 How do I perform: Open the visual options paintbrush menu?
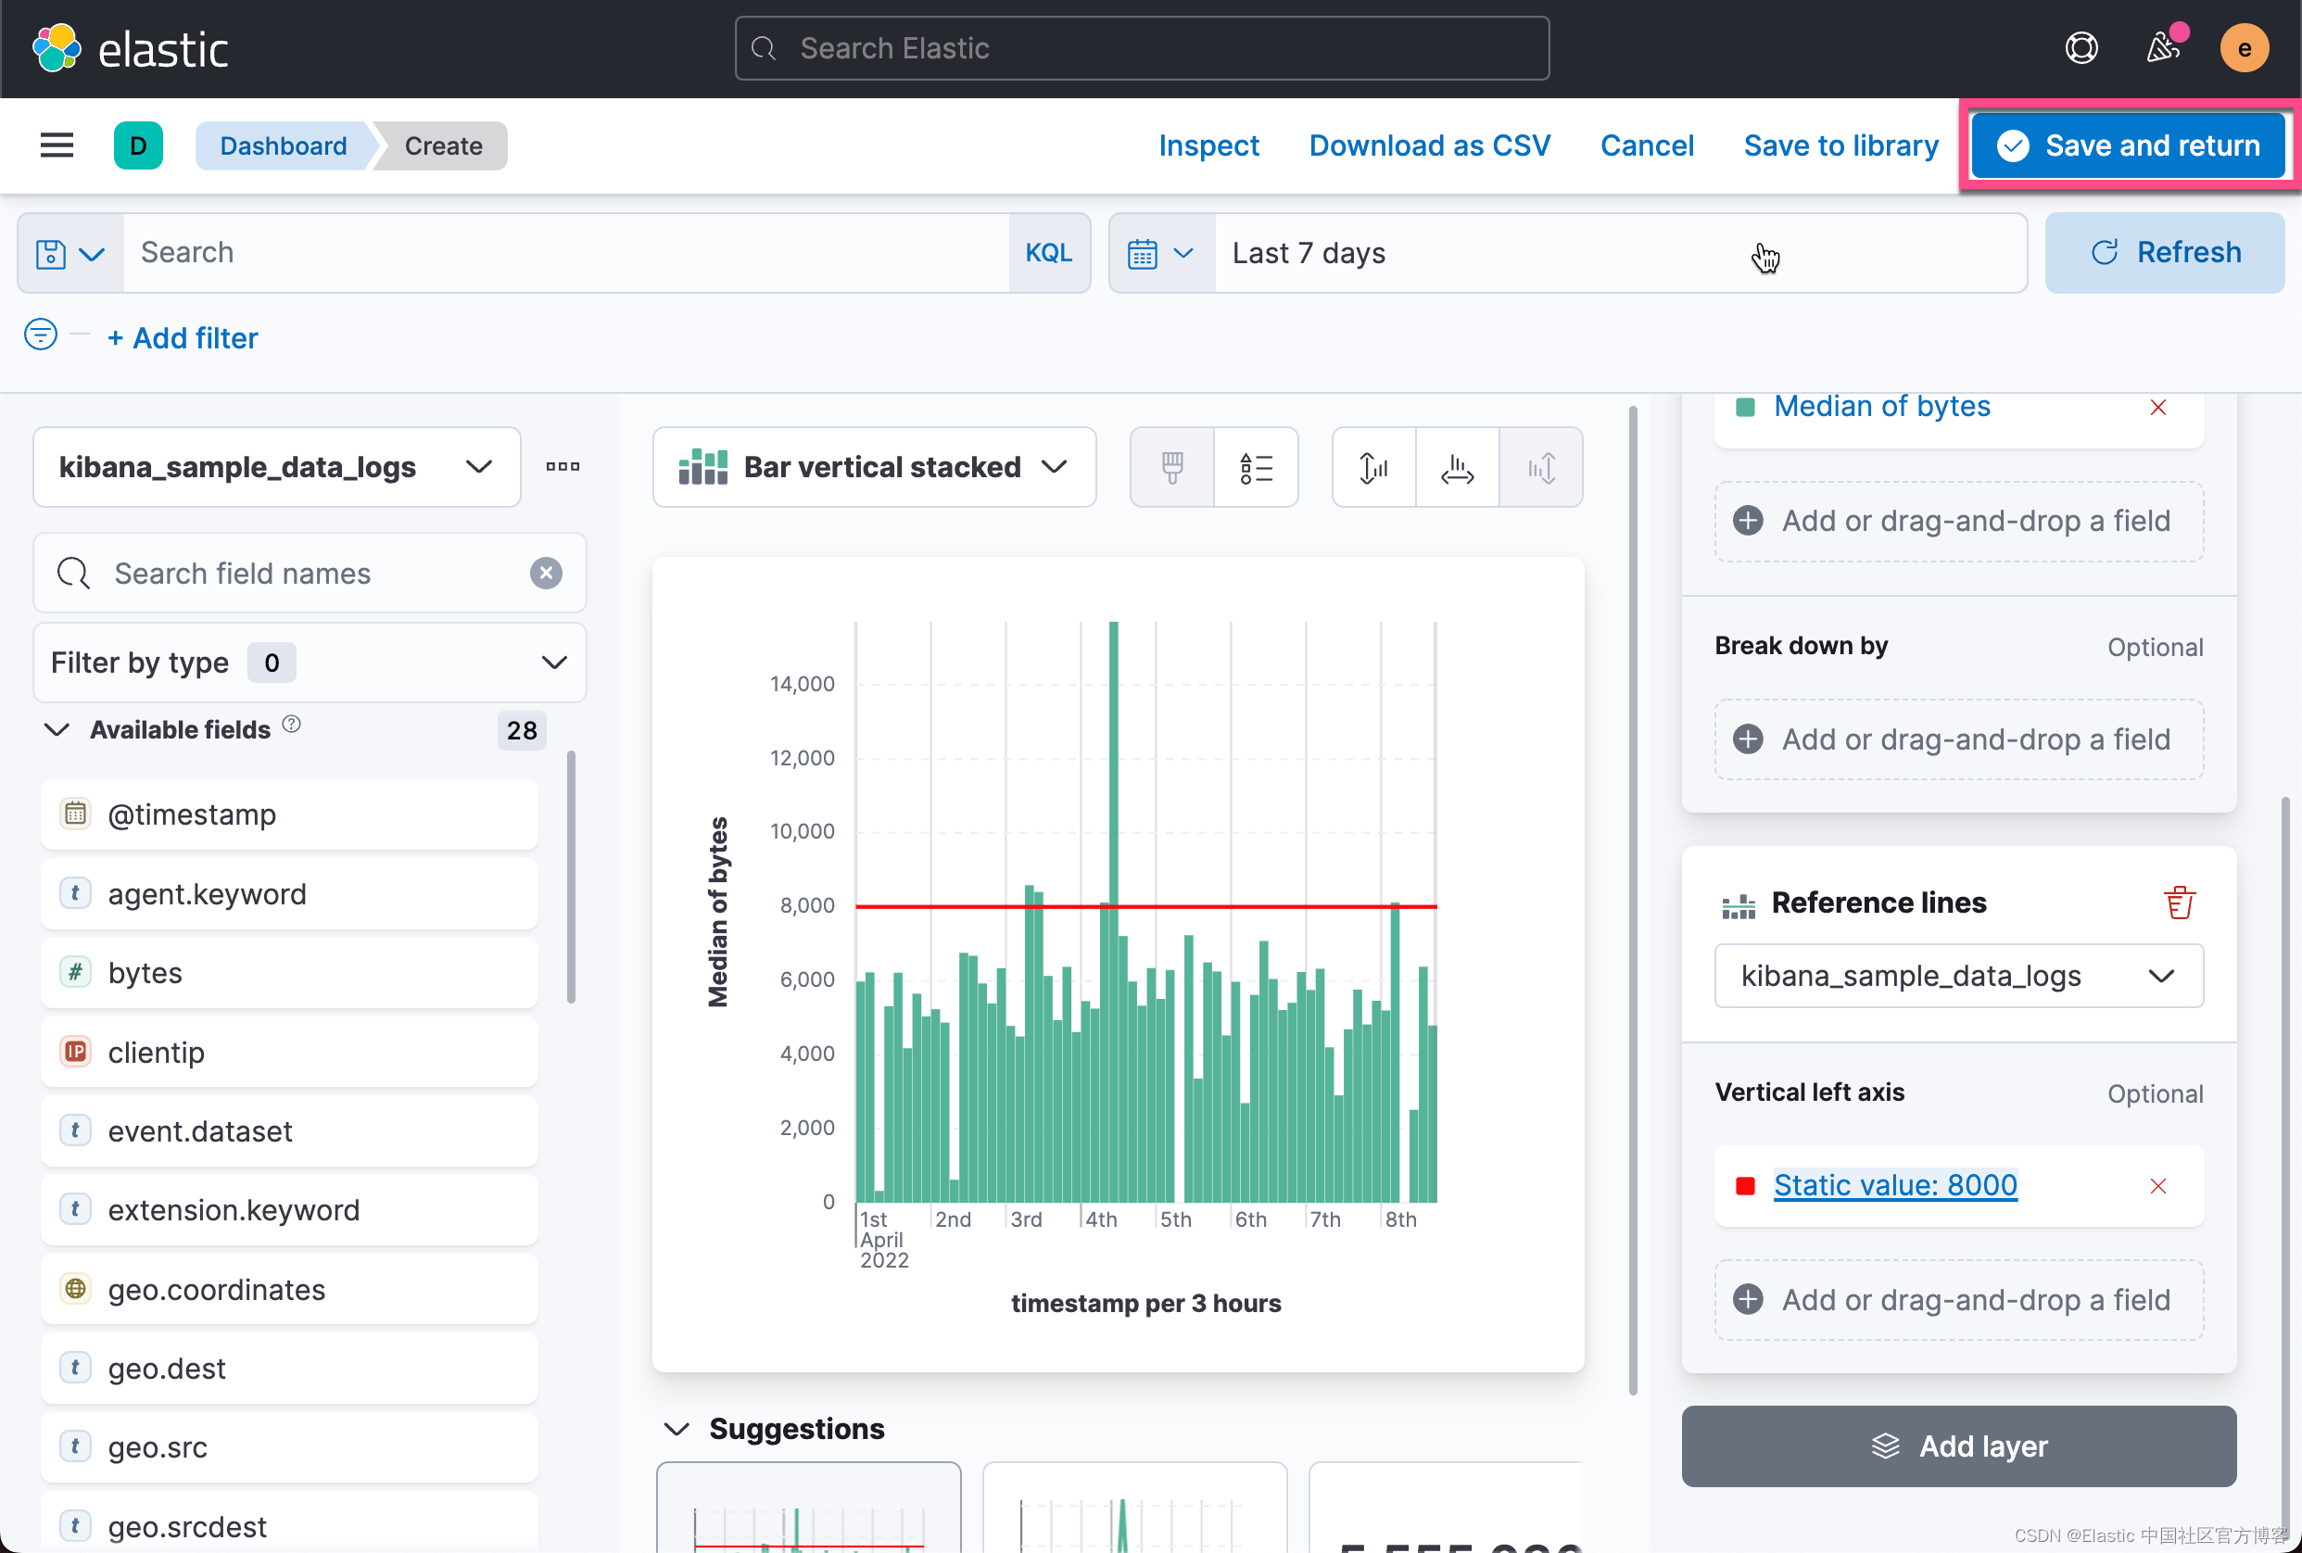[1171, 468]
